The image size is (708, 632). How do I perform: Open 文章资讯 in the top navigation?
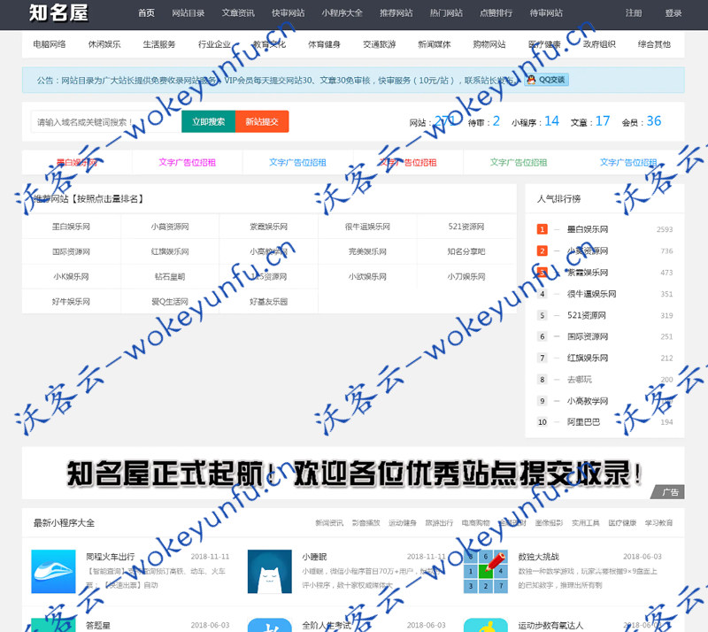point(238,13)
